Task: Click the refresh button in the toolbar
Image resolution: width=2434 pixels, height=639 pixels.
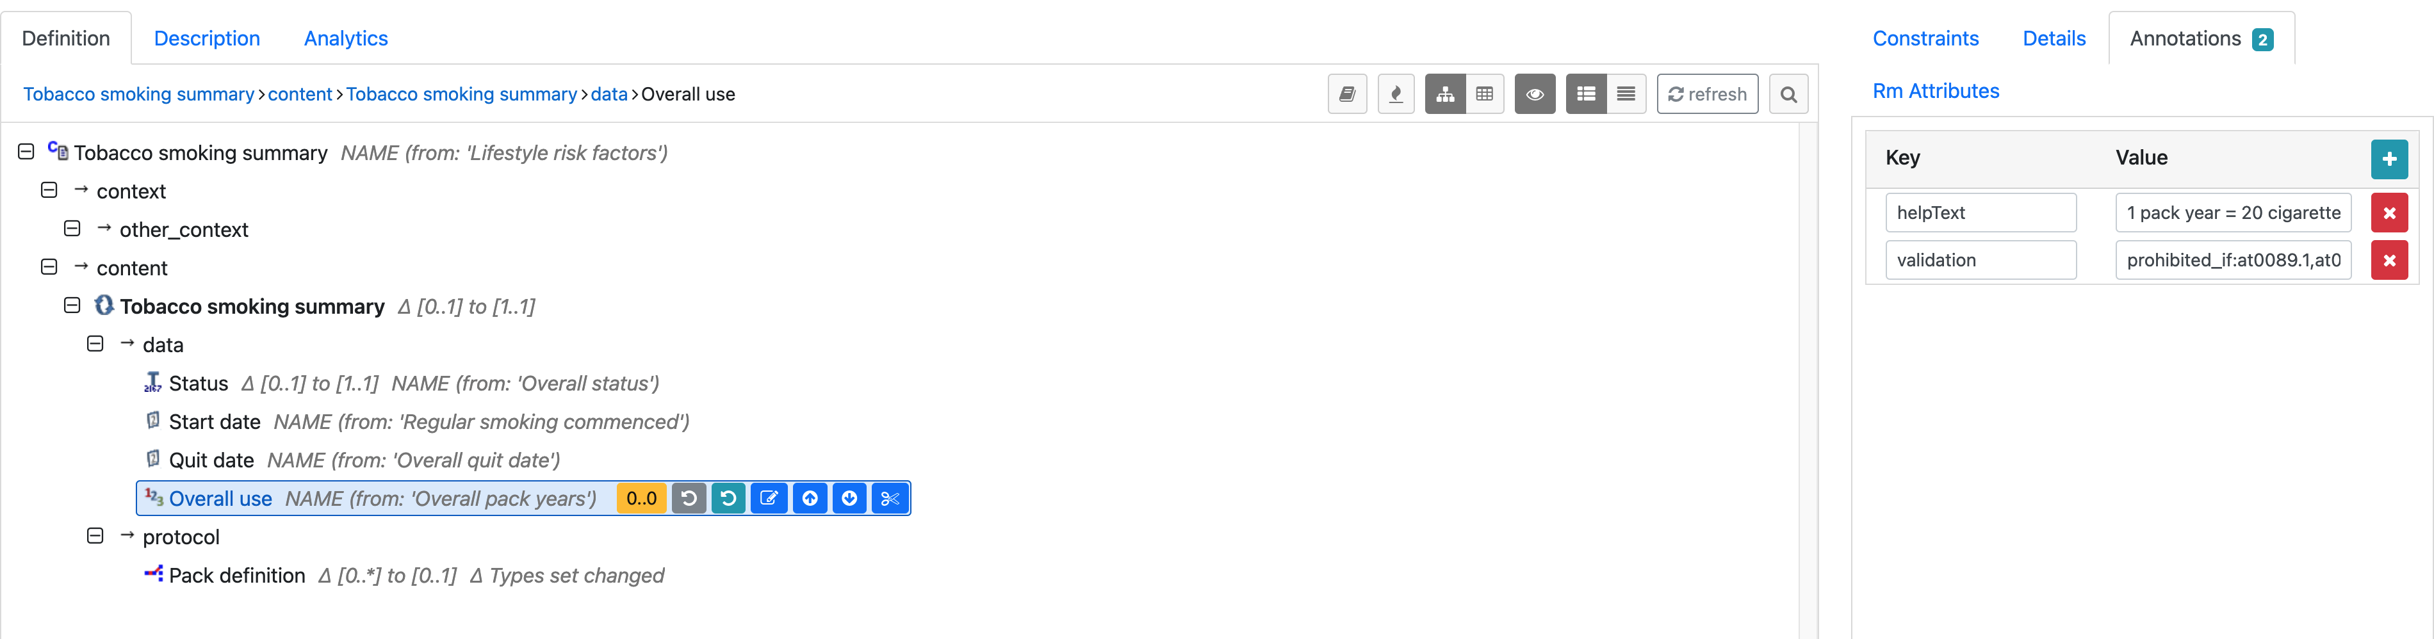Action: pyautogui.click(x=1706, y=93)
